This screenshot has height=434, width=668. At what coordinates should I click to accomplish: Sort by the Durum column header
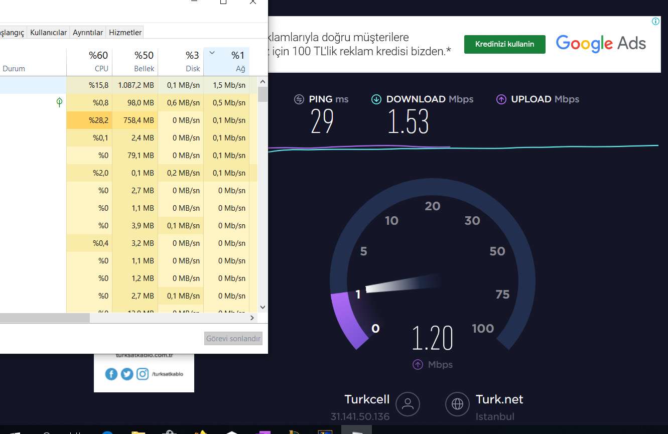pos(33,62)
